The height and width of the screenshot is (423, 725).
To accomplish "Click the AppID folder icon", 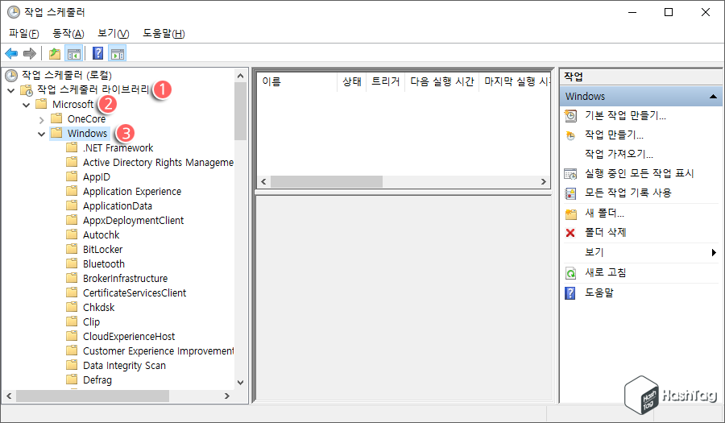I will (x=72, y=176).
